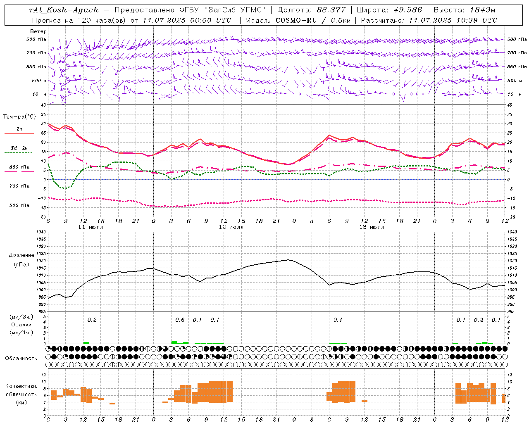The width and height of the screenshot is (529, 423).
Task: Select the 700 гПа entry in the temperature legend
Action: 19,186
